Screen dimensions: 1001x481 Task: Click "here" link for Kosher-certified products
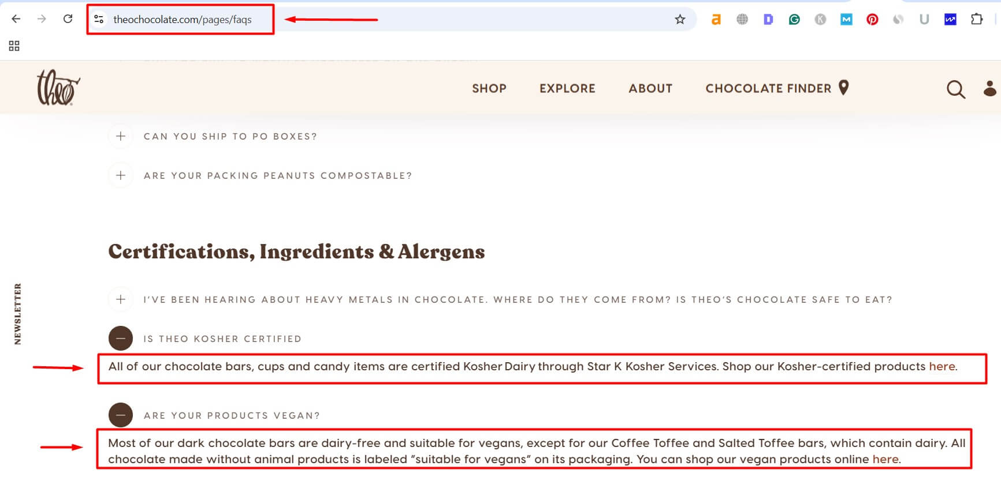pyautogui.click(x=942, y=367)
